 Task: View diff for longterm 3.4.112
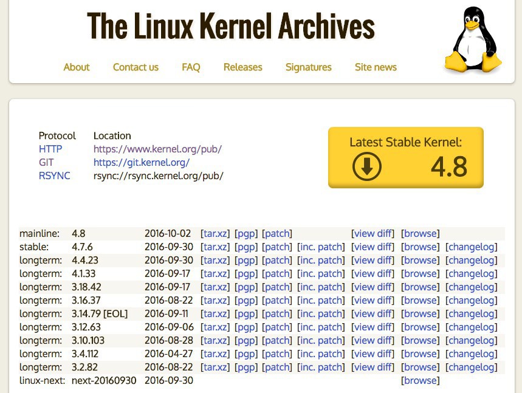tap(373, 354)
